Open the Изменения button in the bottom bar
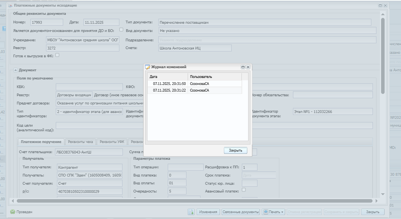 208,212
